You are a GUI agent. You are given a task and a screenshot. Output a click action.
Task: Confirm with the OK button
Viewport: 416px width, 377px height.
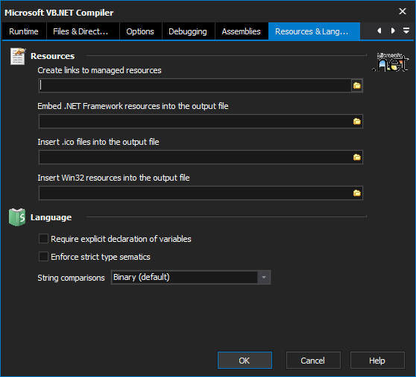click(245, 361)
